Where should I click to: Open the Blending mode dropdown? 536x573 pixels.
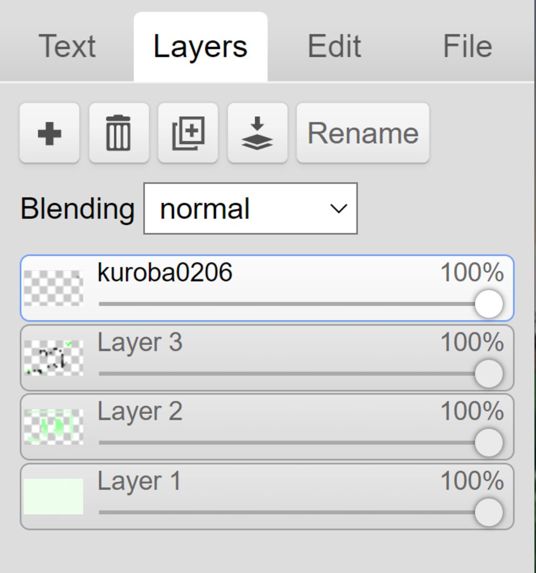250,208
